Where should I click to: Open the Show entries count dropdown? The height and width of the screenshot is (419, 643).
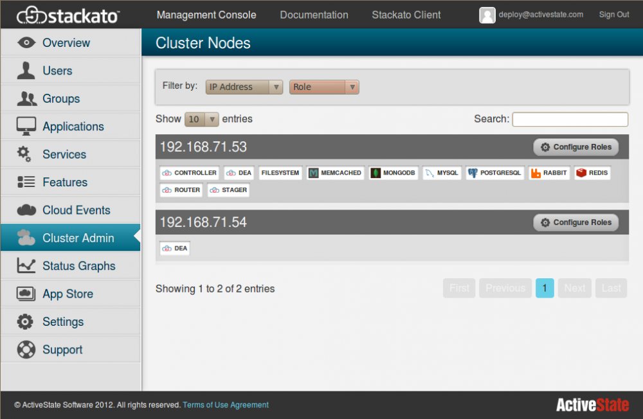click(x=201, y=120)
